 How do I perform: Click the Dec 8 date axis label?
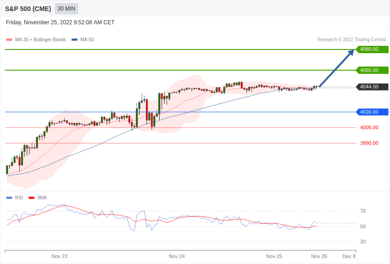[x=349, y=256]
